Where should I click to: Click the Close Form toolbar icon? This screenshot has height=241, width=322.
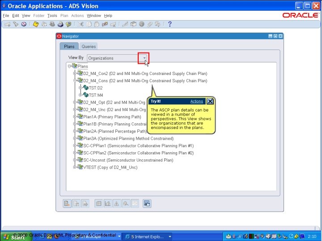(68, 25)
